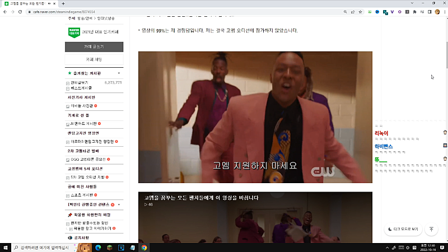The width and height of the screenshot is (448, 252).
Task: Open the teal translate extension icon
Action: tap(385, 12)
